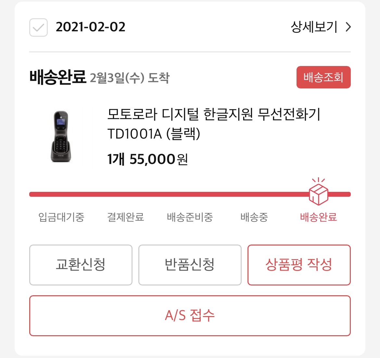The image size is (380, 358).
Task: Select the 교환신청 exchange request button
Action: [81, 265]
